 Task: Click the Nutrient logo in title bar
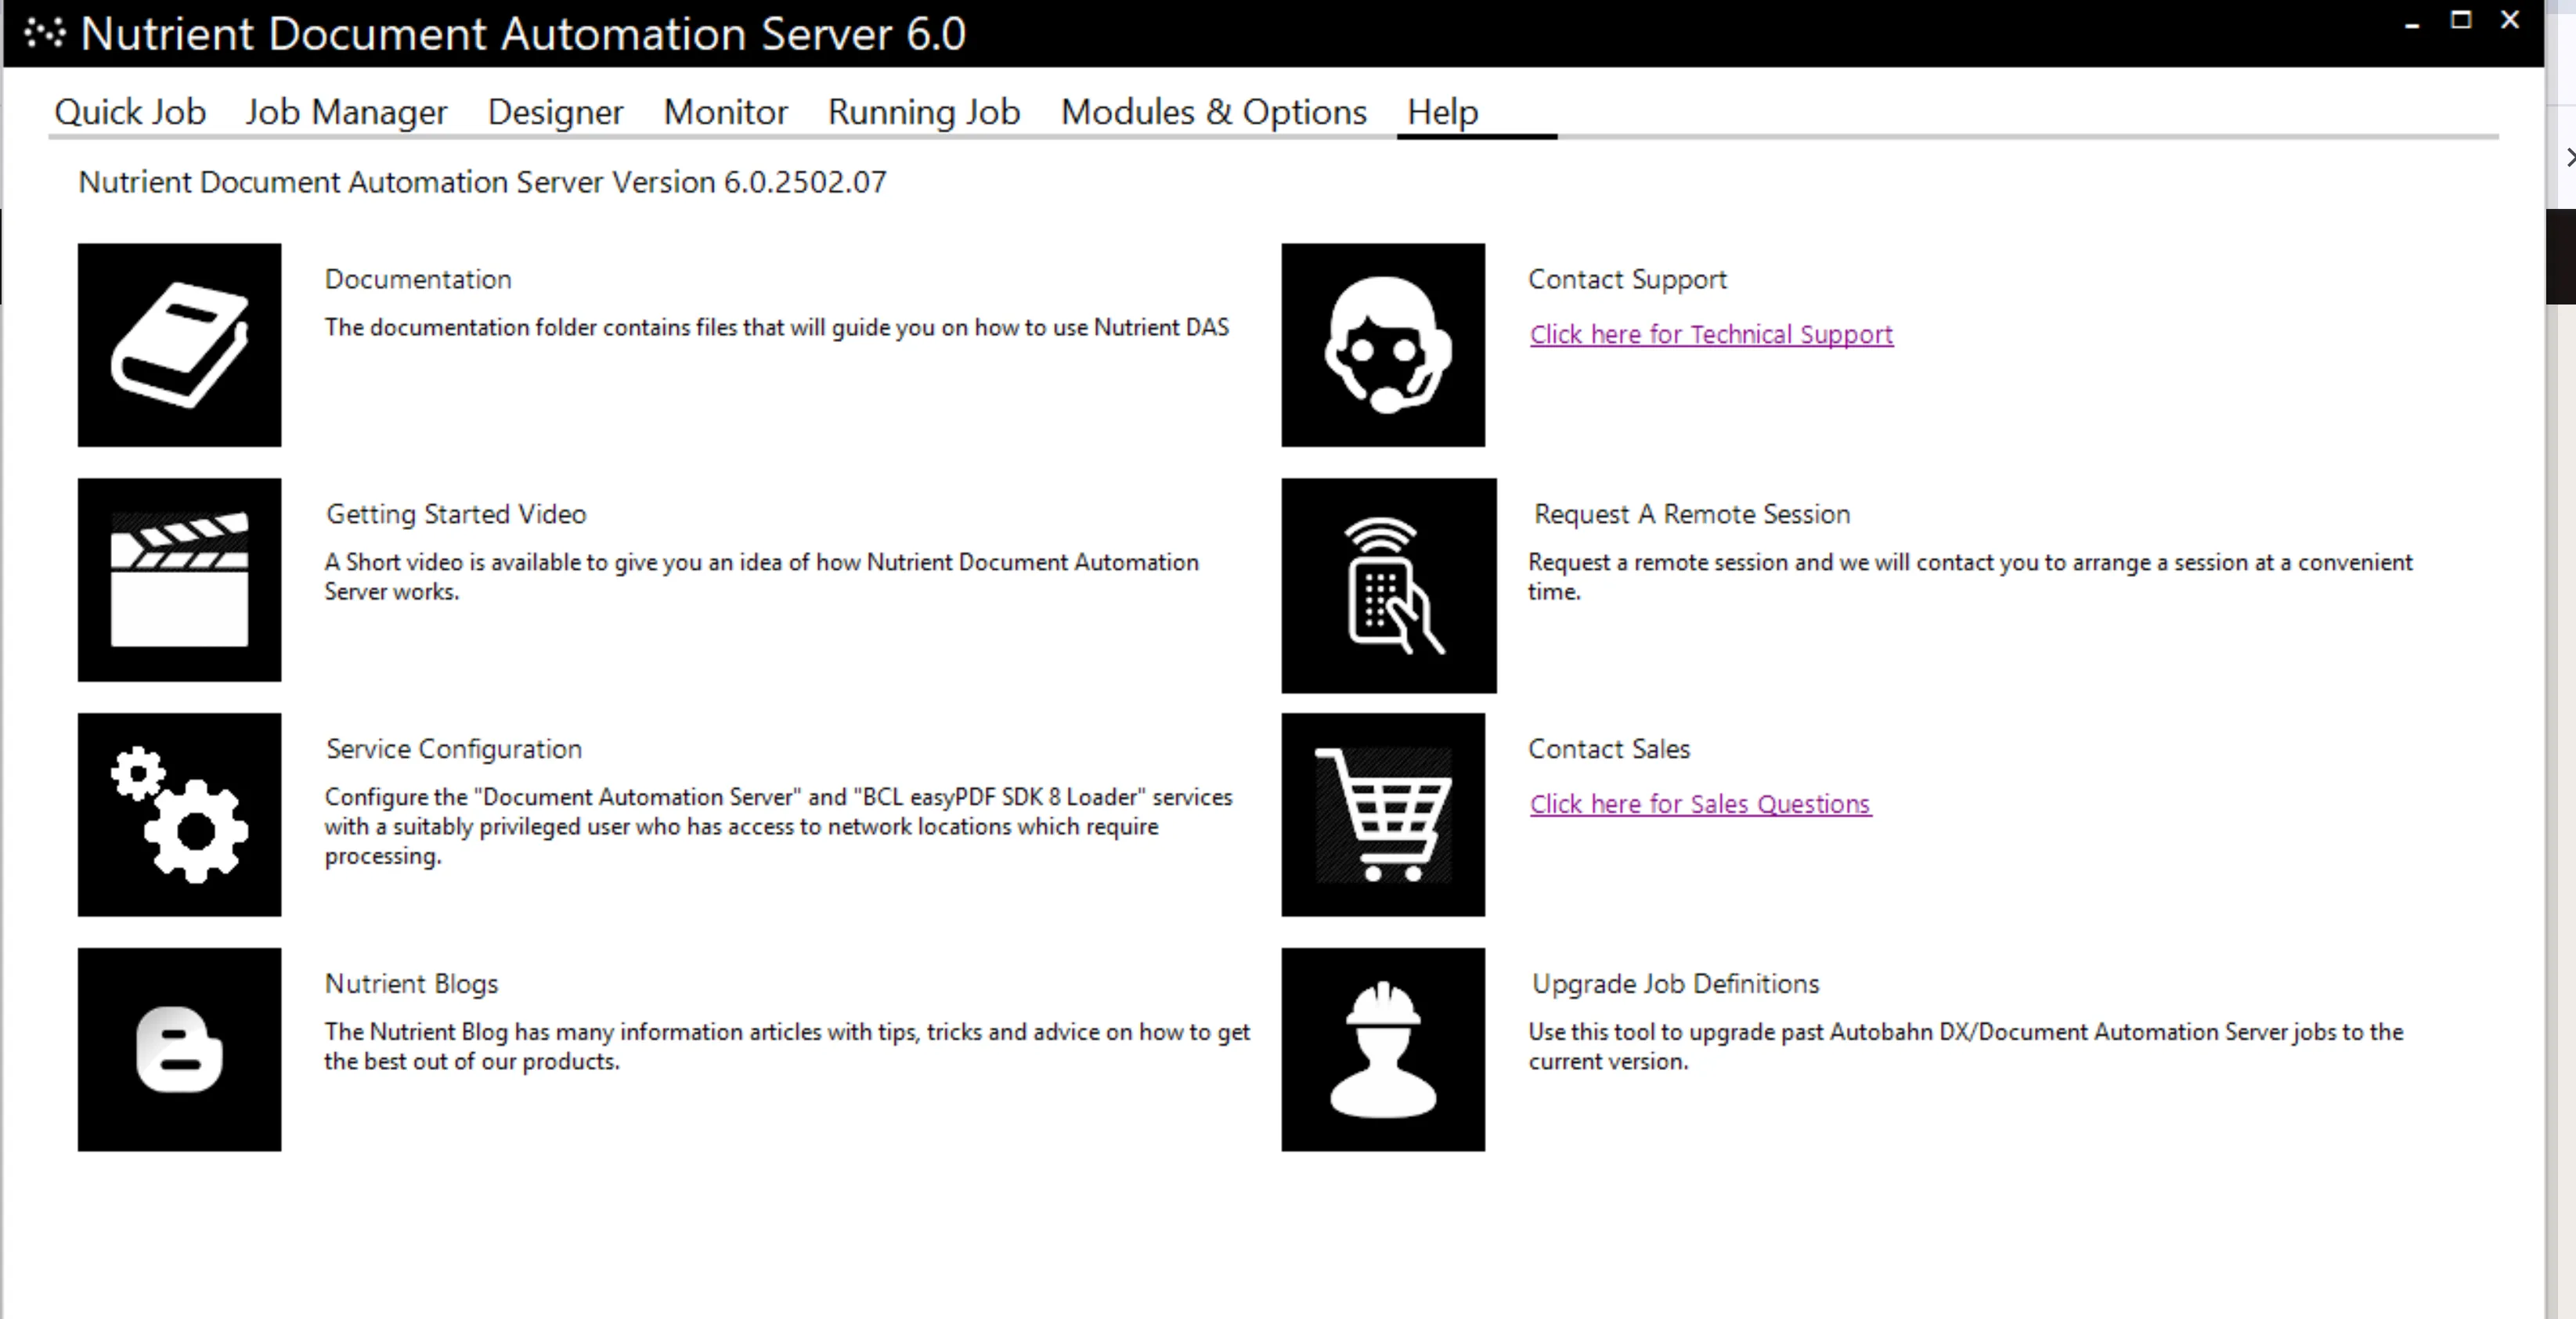(44, 33)
